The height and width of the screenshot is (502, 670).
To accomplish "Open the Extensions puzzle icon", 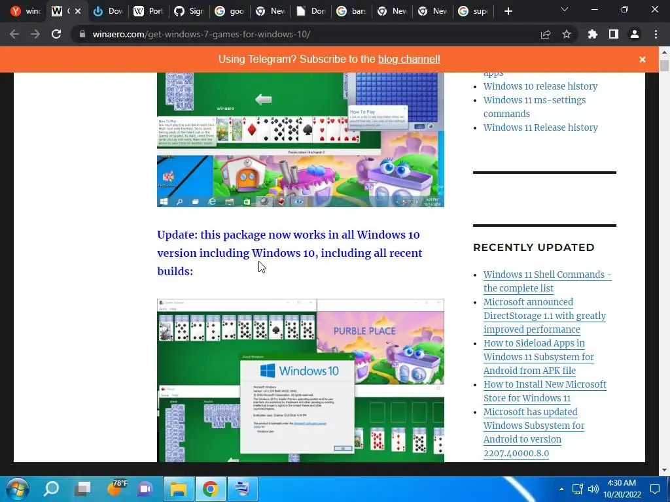I will (593, 34).
